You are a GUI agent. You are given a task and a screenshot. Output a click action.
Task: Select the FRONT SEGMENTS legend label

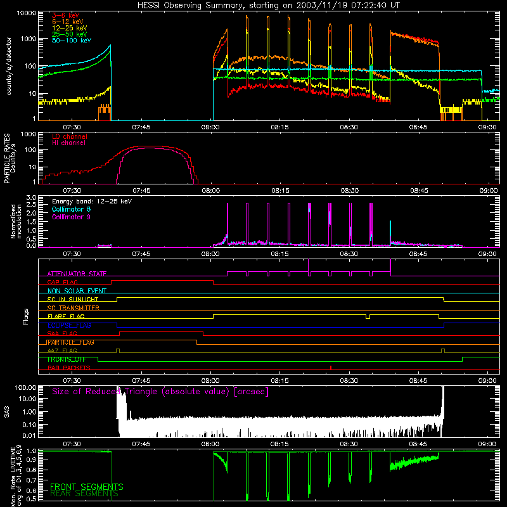pos(86,487)
